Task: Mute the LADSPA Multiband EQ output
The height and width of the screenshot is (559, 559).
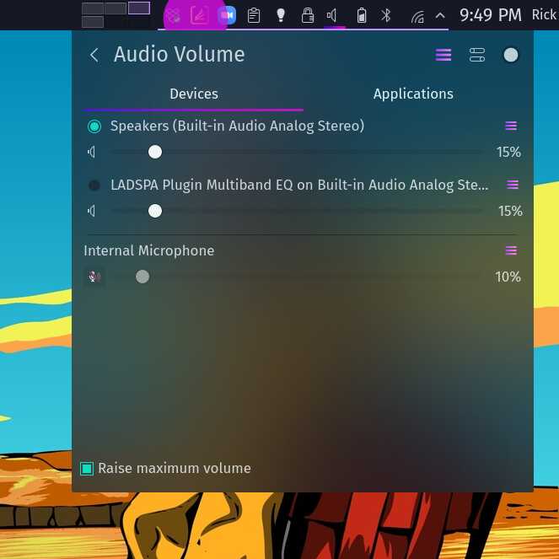Action: (x=92, y=211)
